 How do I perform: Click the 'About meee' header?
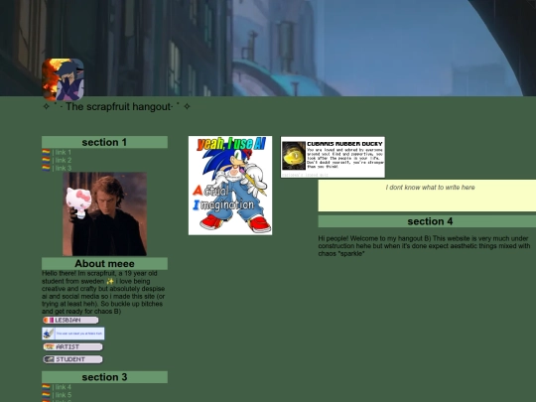point(104,264)
